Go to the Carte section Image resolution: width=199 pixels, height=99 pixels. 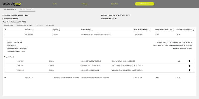55,4
